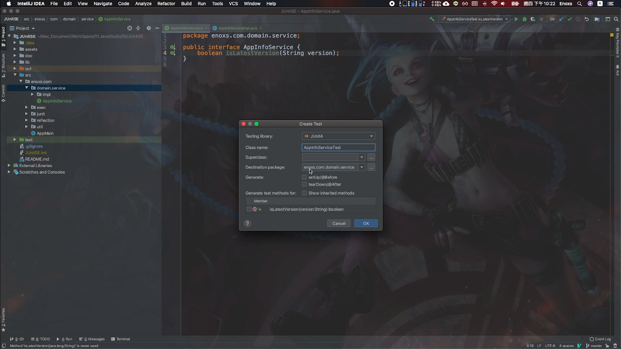Viewport: 621px width, 349px height.
Task: Open the TODO tool window button
Action: (40, 339)
